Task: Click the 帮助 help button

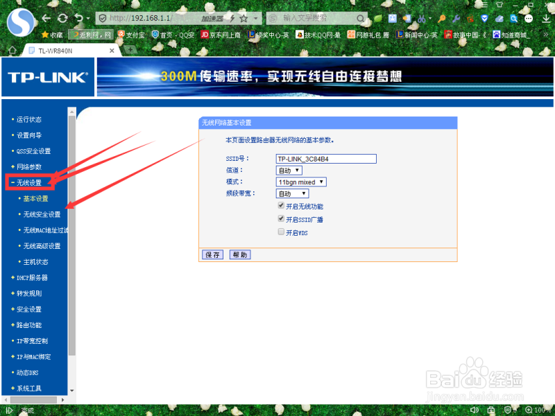Action: point(240,254)
